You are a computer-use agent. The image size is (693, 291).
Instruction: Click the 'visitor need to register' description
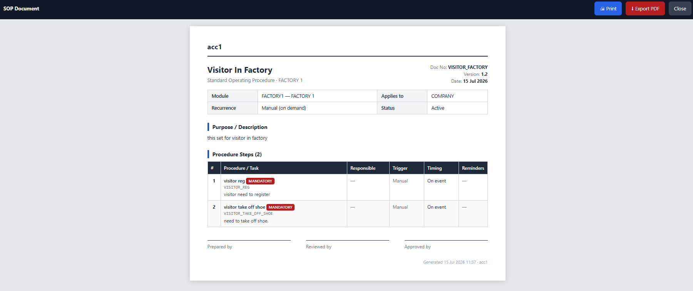click(x=247, y=194)
